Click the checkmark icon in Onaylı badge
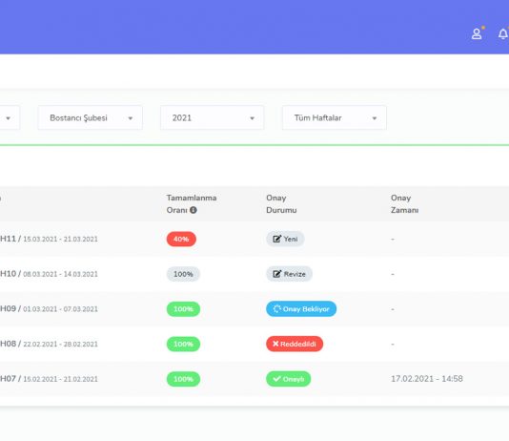The image size is (509, 441). point(276,379)
